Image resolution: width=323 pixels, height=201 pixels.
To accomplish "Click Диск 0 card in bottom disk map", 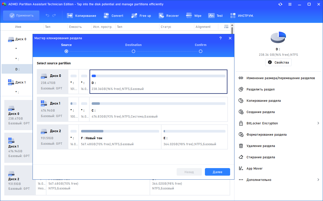I will coord(19,115).
